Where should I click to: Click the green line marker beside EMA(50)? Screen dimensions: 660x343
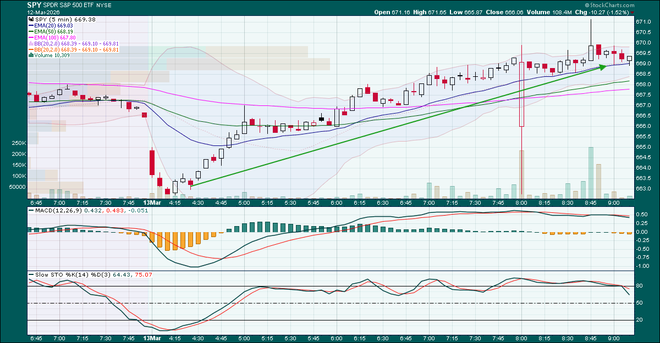31,31
